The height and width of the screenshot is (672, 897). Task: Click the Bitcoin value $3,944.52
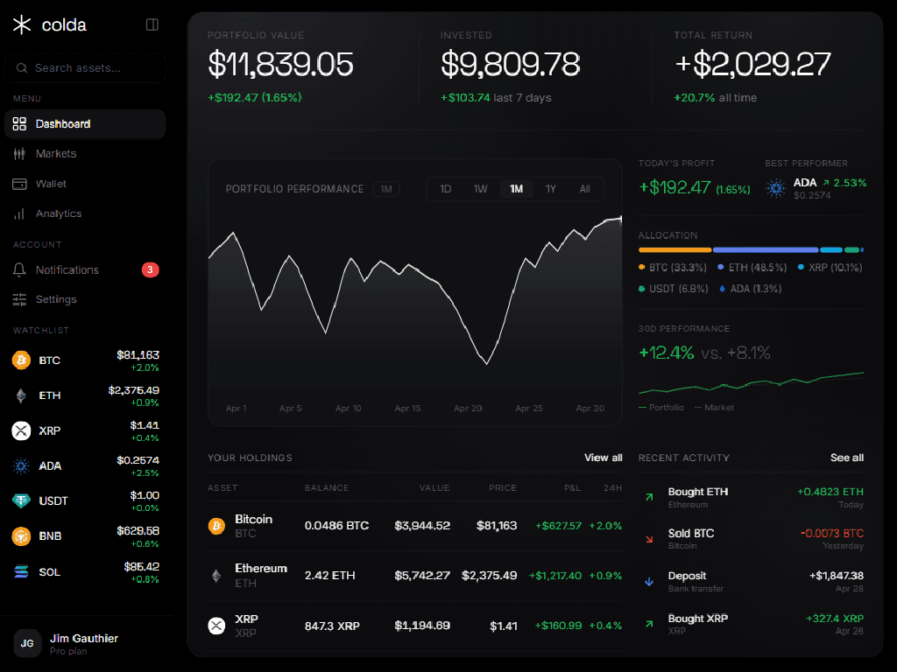(x=422, y=526)
